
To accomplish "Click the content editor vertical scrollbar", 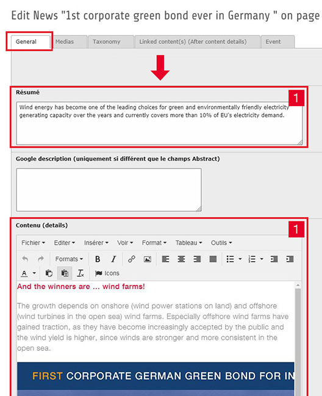I will [298, 342].
